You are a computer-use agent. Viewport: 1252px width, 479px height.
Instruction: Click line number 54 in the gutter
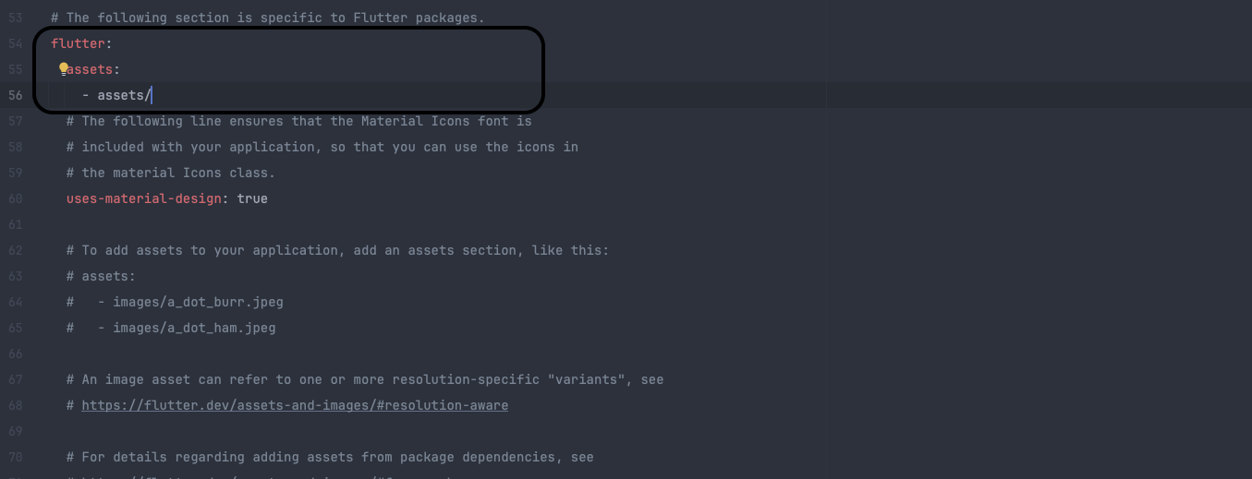(x=16, y=43)
